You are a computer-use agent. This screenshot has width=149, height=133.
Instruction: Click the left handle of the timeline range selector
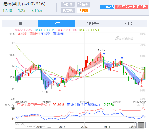point(137,125)
